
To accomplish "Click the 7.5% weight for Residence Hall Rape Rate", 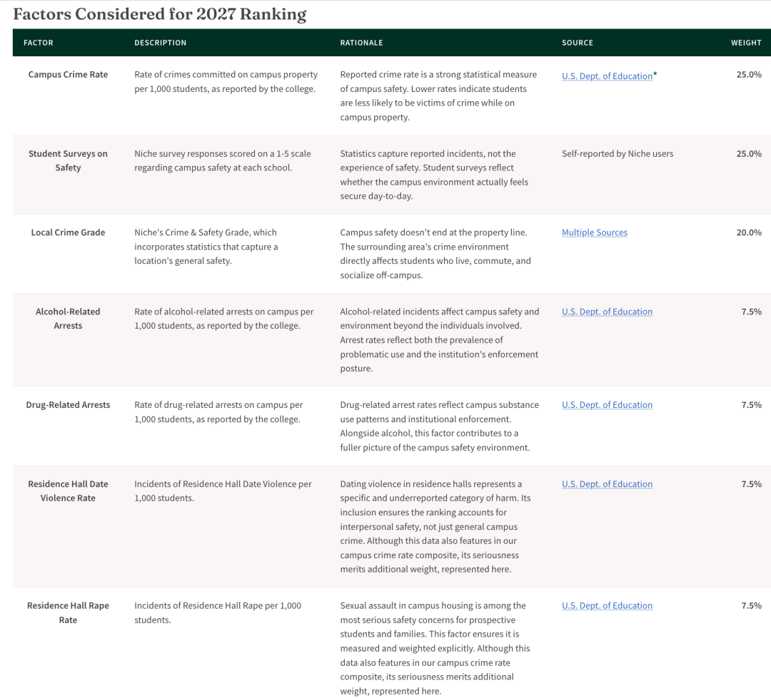I will click(751, 605).
